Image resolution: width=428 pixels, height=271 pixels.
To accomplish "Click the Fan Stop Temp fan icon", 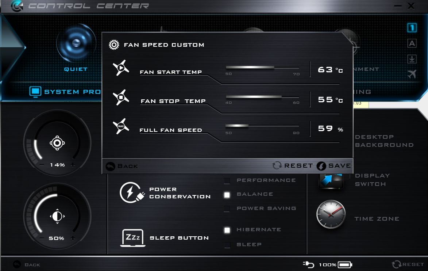I will [x=121, y=97].
